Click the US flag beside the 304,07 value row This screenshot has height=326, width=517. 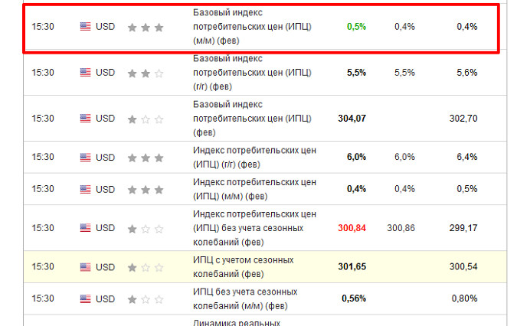[x=85, y=119]
